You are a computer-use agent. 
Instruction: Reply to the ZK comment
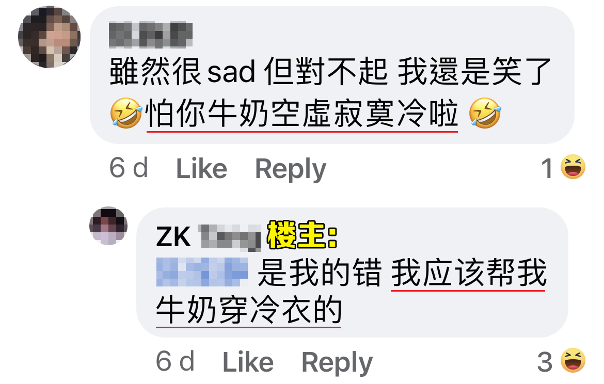pos(337,362)
